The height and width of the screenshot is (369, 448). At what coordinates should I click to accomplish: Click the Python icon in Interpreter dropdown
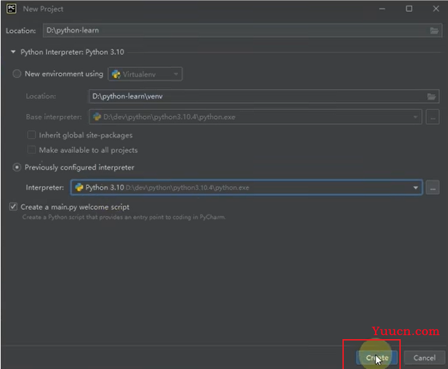(x=79, y=188)
